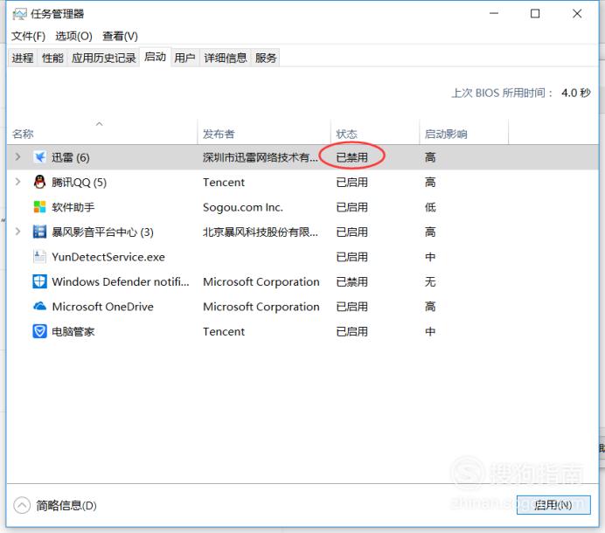This screenshot has height=533, width=605.
Task: Click 北京暴风科技股份有限... publisher cell
Action: (261, 232)
